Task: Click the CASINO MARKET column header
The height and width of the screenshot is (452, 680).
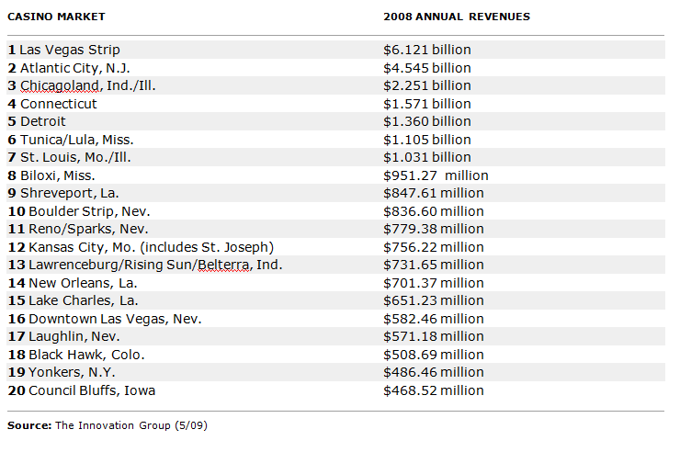Action: (56, 17)
